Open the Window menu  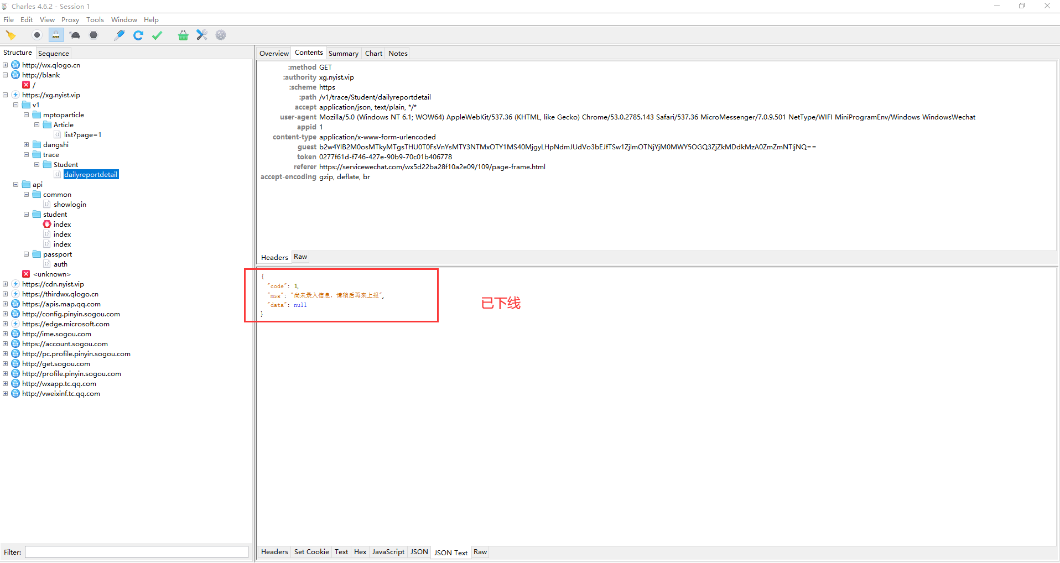pyautogui.click(x=124, y=20)
